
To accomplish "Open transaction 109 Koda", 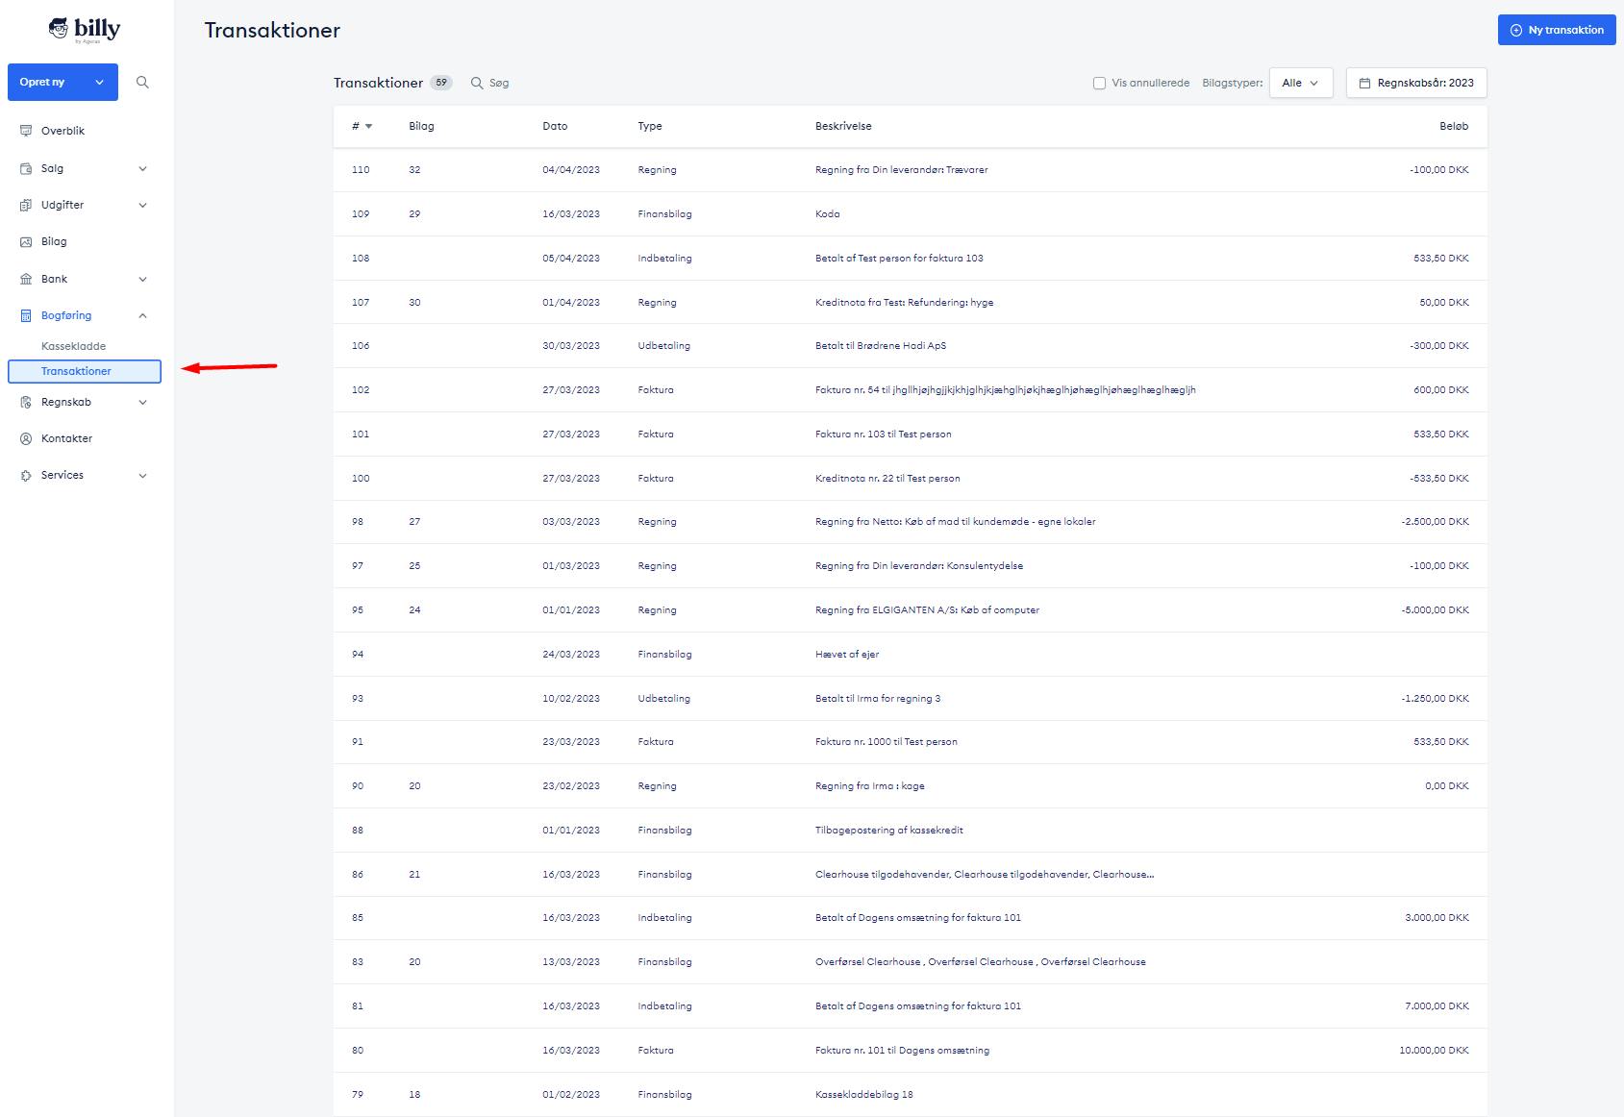I will (x=910, y=214).
